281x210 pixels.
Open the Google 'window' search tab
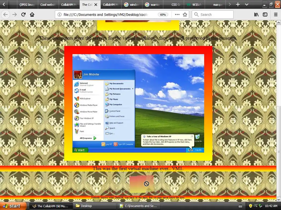coord(132,4)
